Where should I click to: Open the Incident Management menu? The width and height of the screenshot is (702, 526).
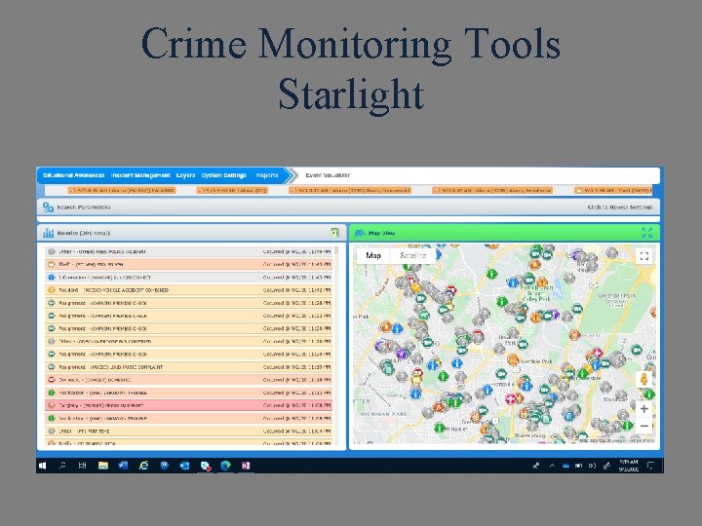140,175
